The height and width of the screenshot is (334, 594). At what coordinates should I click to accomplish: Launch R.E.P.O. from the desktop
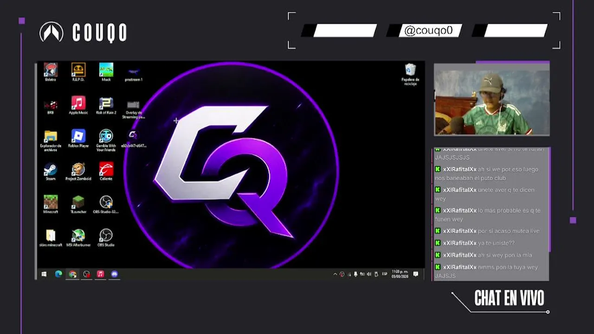[78, 72]
